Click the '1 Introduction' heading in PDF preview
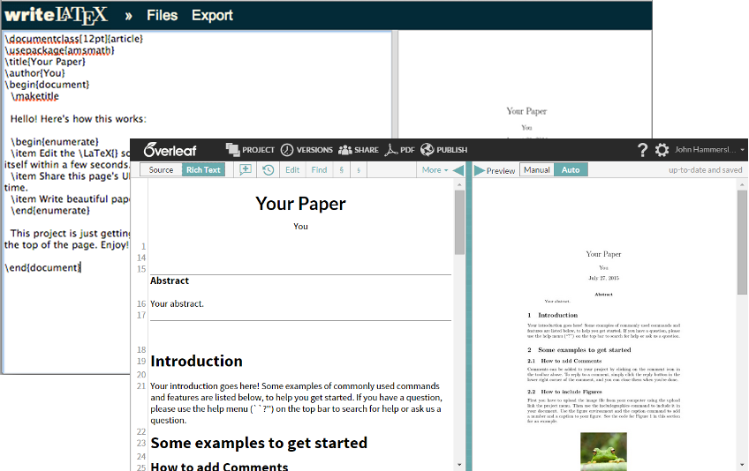Screen dimensions: 749x471 pyautogui.click(x=553, y=315)
